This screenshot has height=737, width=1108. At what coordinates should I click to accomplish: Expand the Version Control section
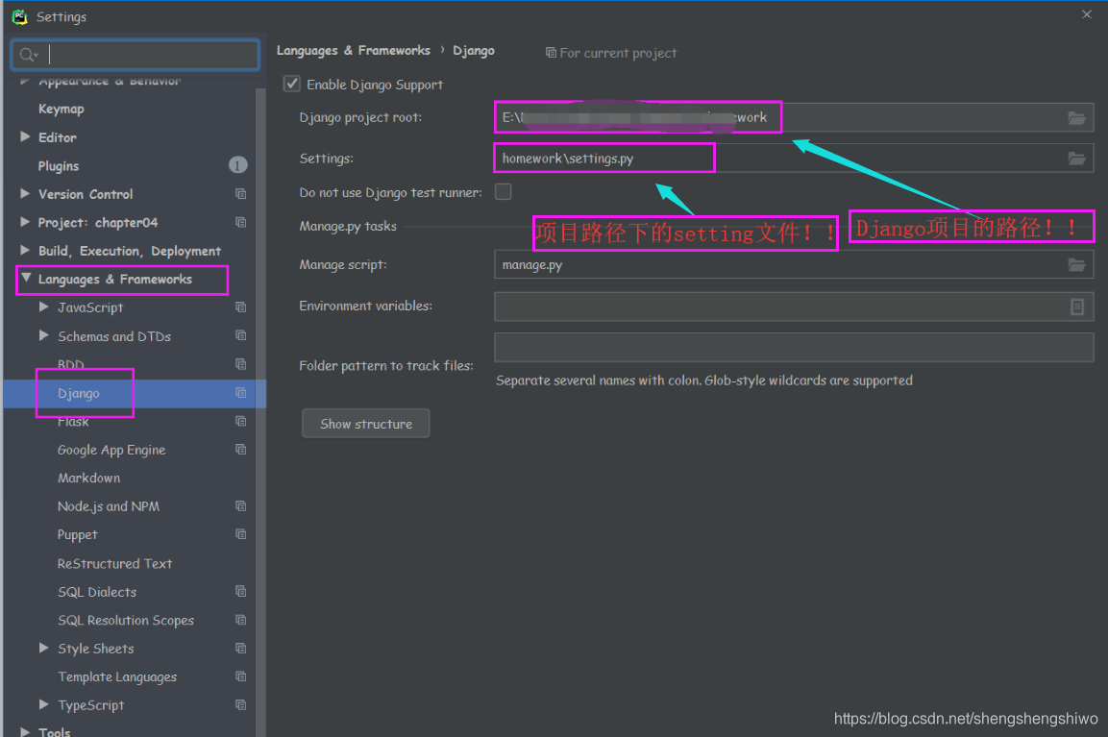click(25, 193)
